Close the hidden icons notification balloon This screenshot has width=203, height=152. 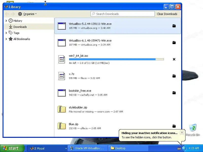pyautogui.click(x=182, y=132)
